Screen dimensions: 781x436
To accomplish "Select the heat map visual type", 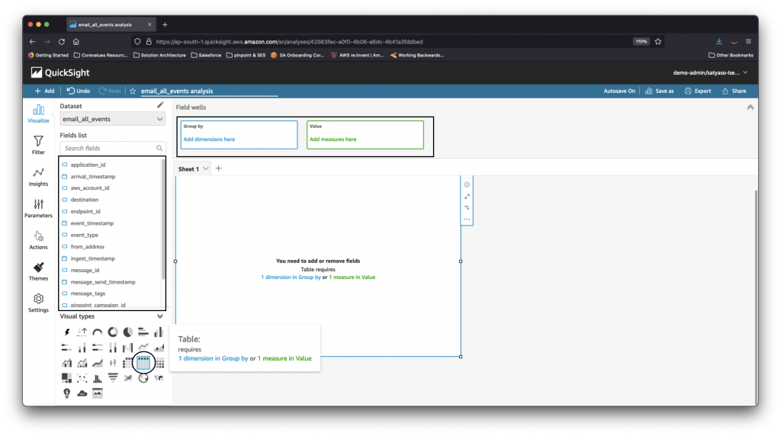I will click(x=159, y=363).
